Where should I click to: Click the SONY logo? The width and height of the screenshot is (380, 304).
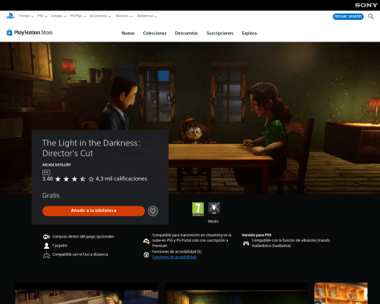[x=366, y=5]
